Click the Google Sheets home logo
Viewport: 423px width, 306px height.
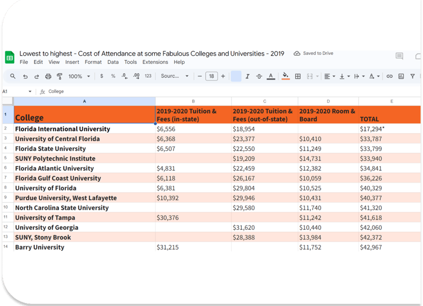click(x=9, y=57)
